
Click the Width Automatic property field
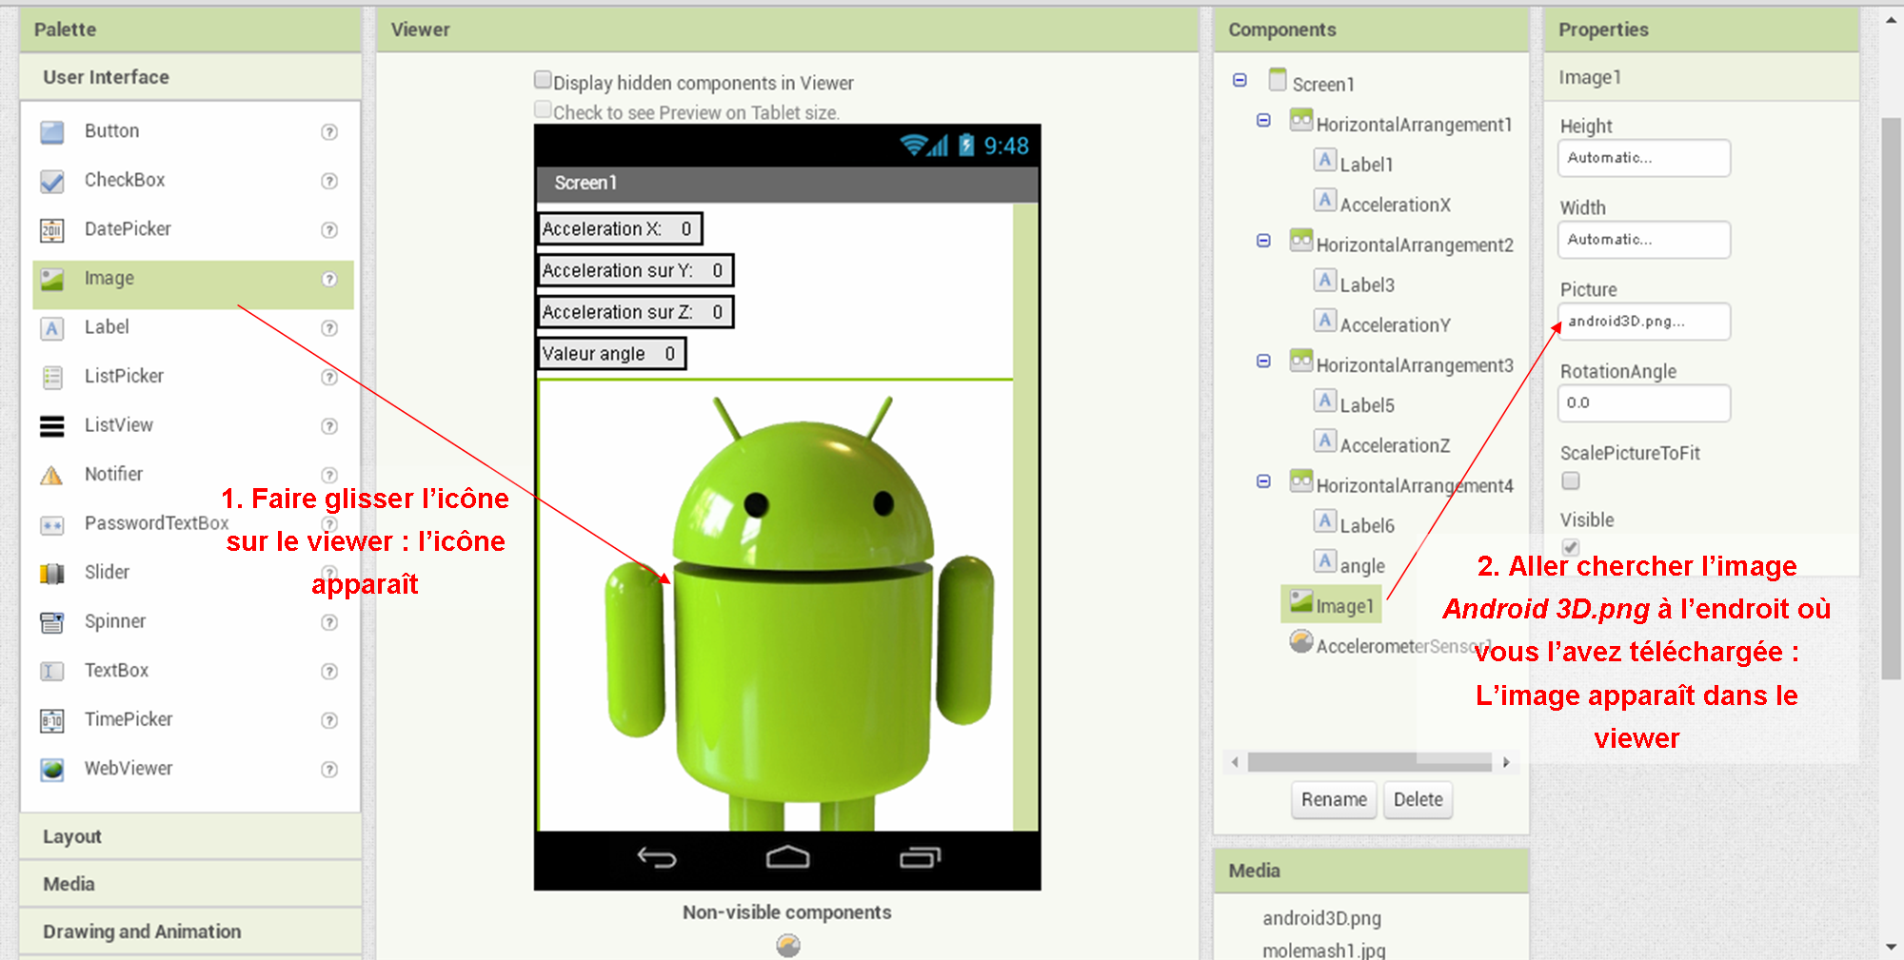pos(1644,240)
